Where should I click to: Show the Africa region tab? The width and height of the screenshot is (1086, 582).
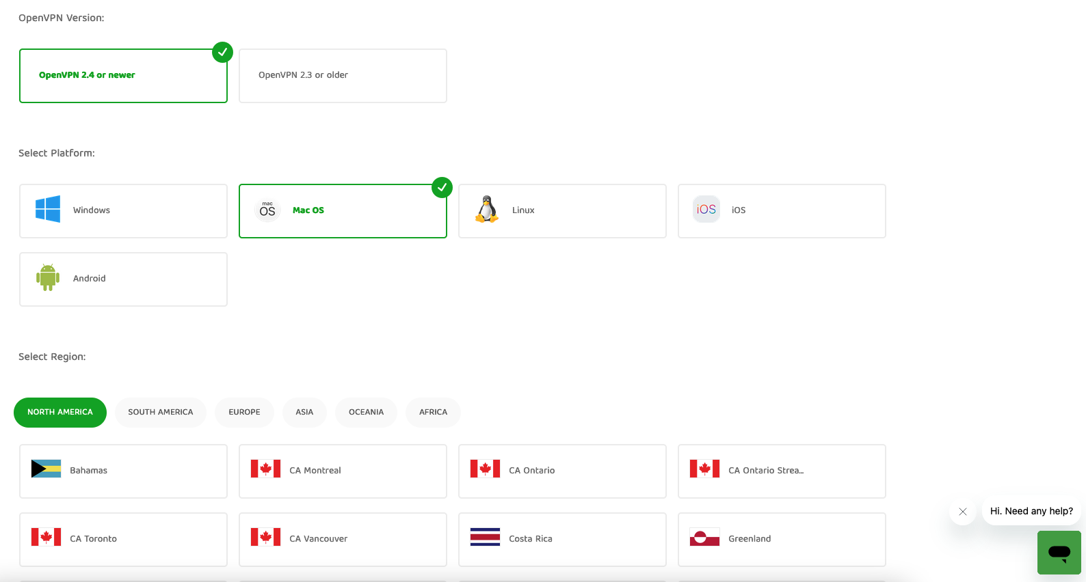[433, 413]
